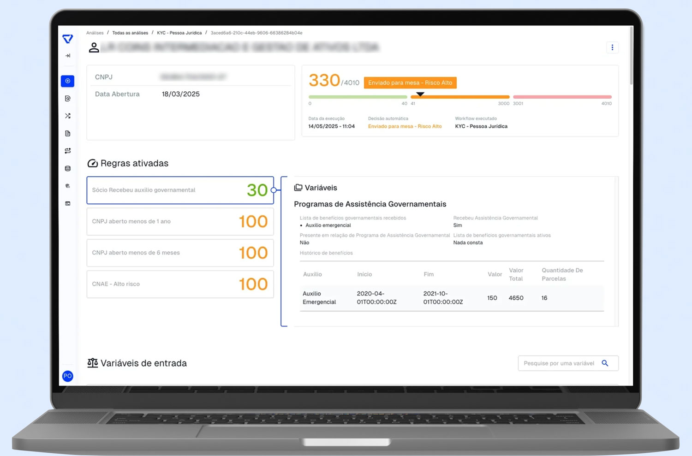Click the highlighted blue circle sidebar icon

(x=68, y=81)
